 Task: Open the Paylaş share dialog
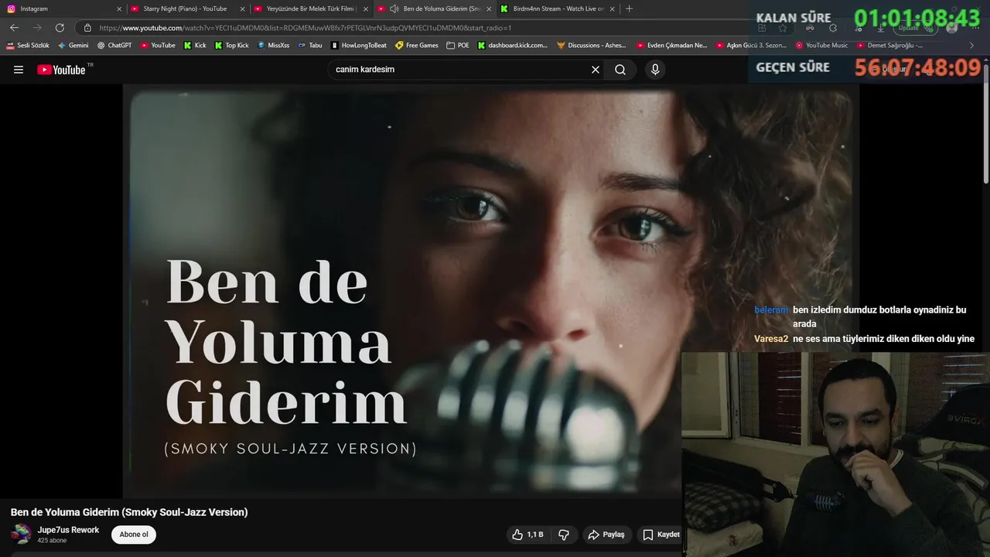[606, 535]
